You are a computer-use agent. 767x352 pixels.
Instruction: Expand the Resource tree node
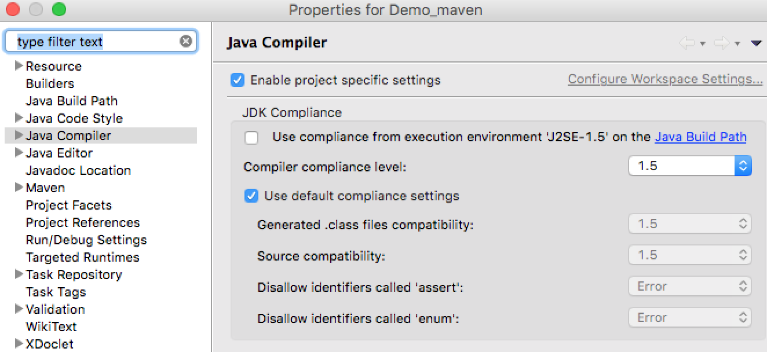tap(19, 66)
